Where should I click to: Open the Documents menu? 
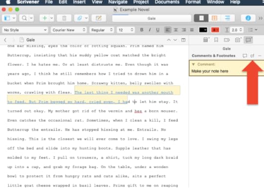click(x=167, y=2)
